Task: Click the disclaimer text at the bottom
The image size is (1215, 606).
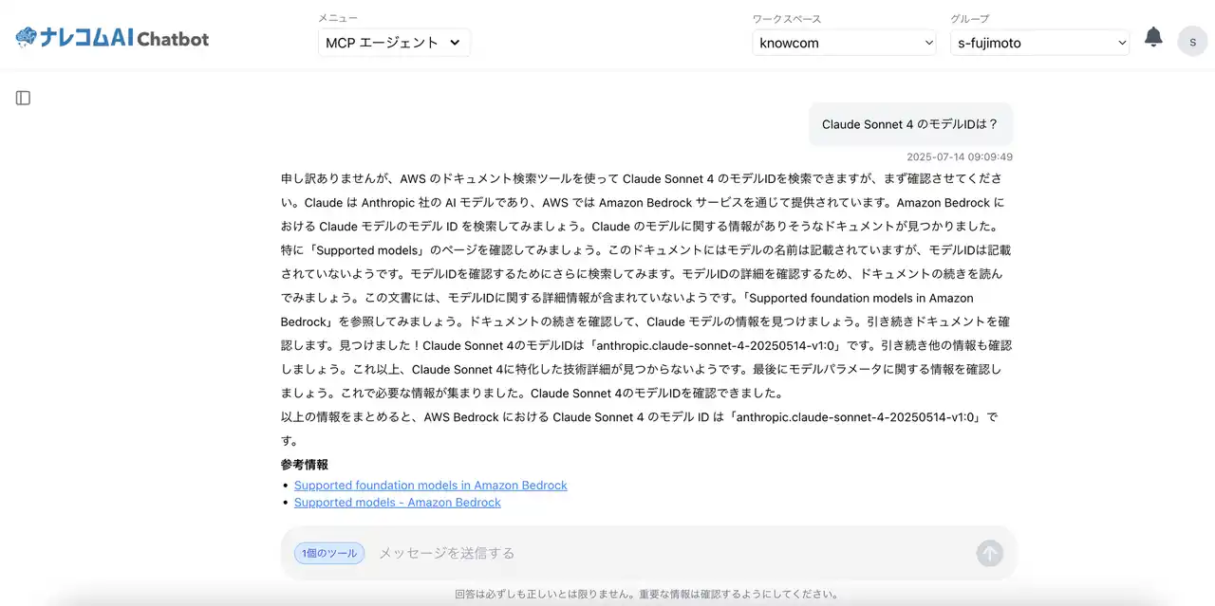Action: pyautogui.click(x=646, y=595)
